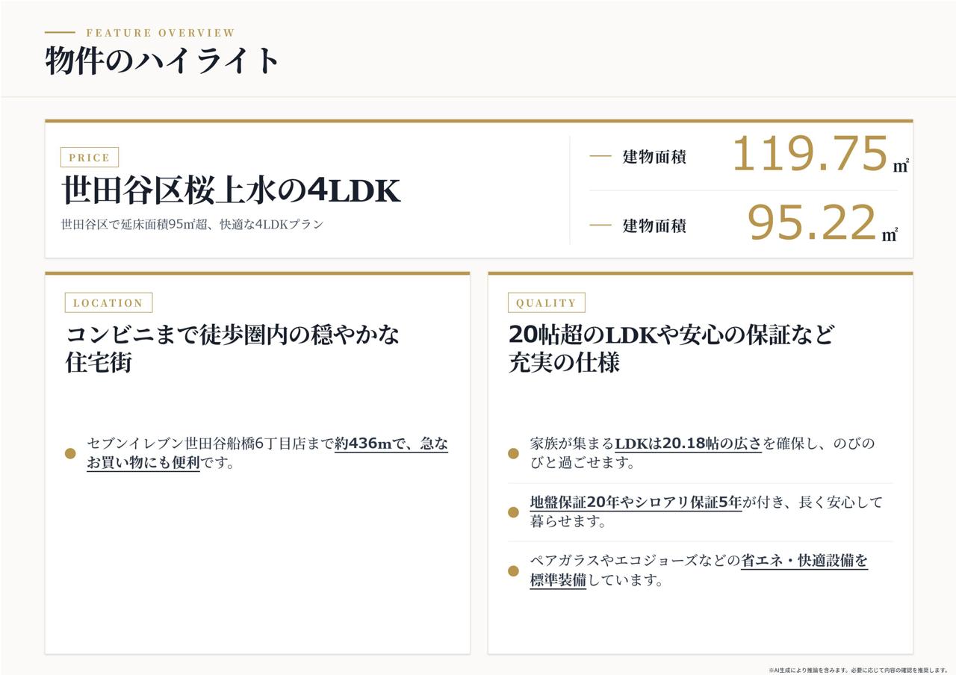Click the QUALITY badge label
The width and height of the screenshot is (956, 675).
click(x=546, y=302)
